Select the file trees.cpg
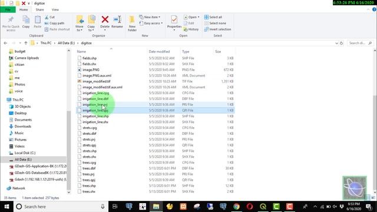 click(89, 163)
